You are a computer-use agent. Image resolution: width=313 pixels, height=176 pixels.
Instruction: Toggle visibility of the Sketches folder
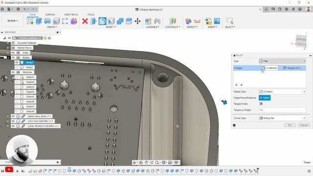(x=13, y=72)
